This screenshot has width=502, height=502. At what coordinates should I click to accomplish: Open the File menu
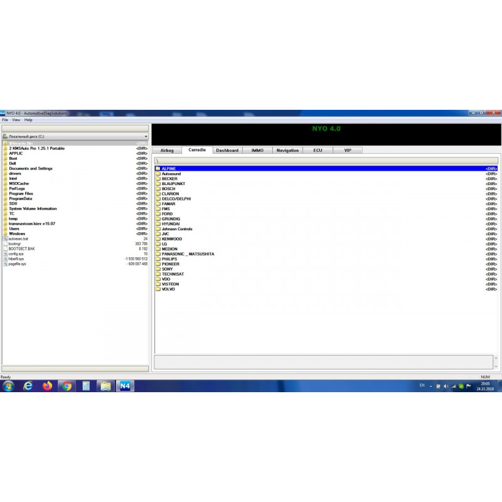(x=5, y=120)
